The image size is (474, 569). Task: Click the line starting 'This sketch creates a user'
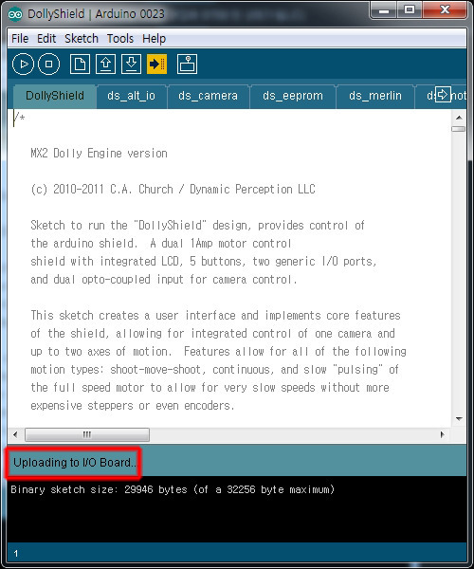[x=215, y=316]
